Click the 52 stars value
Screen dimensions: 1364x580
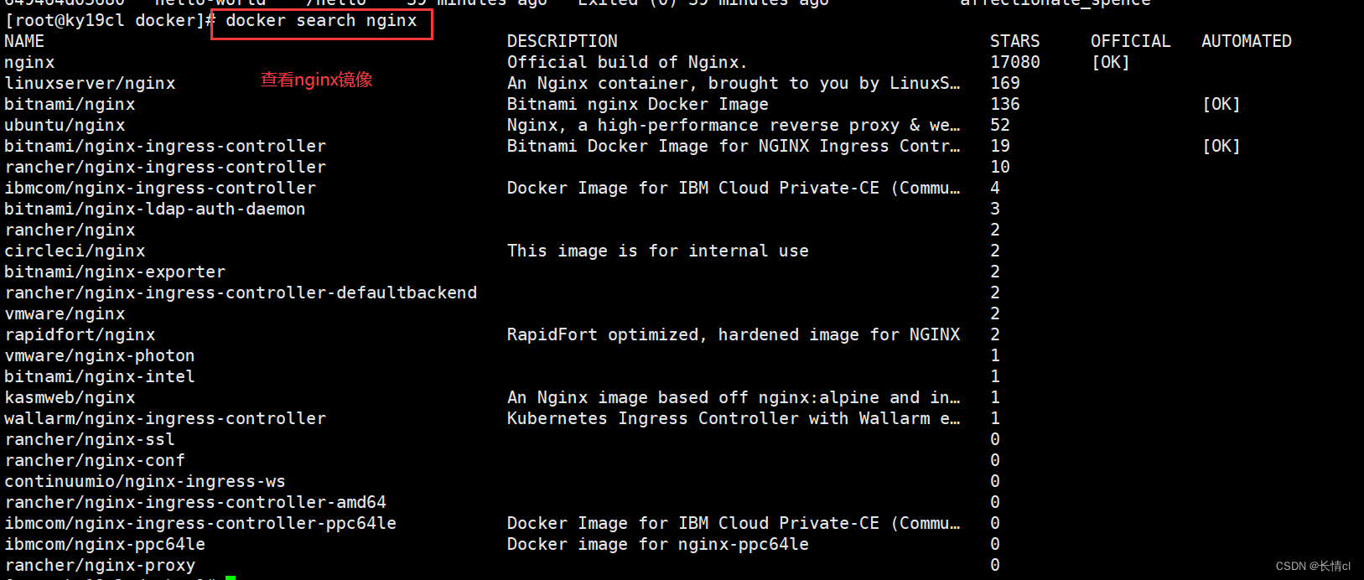(1000, 125)
